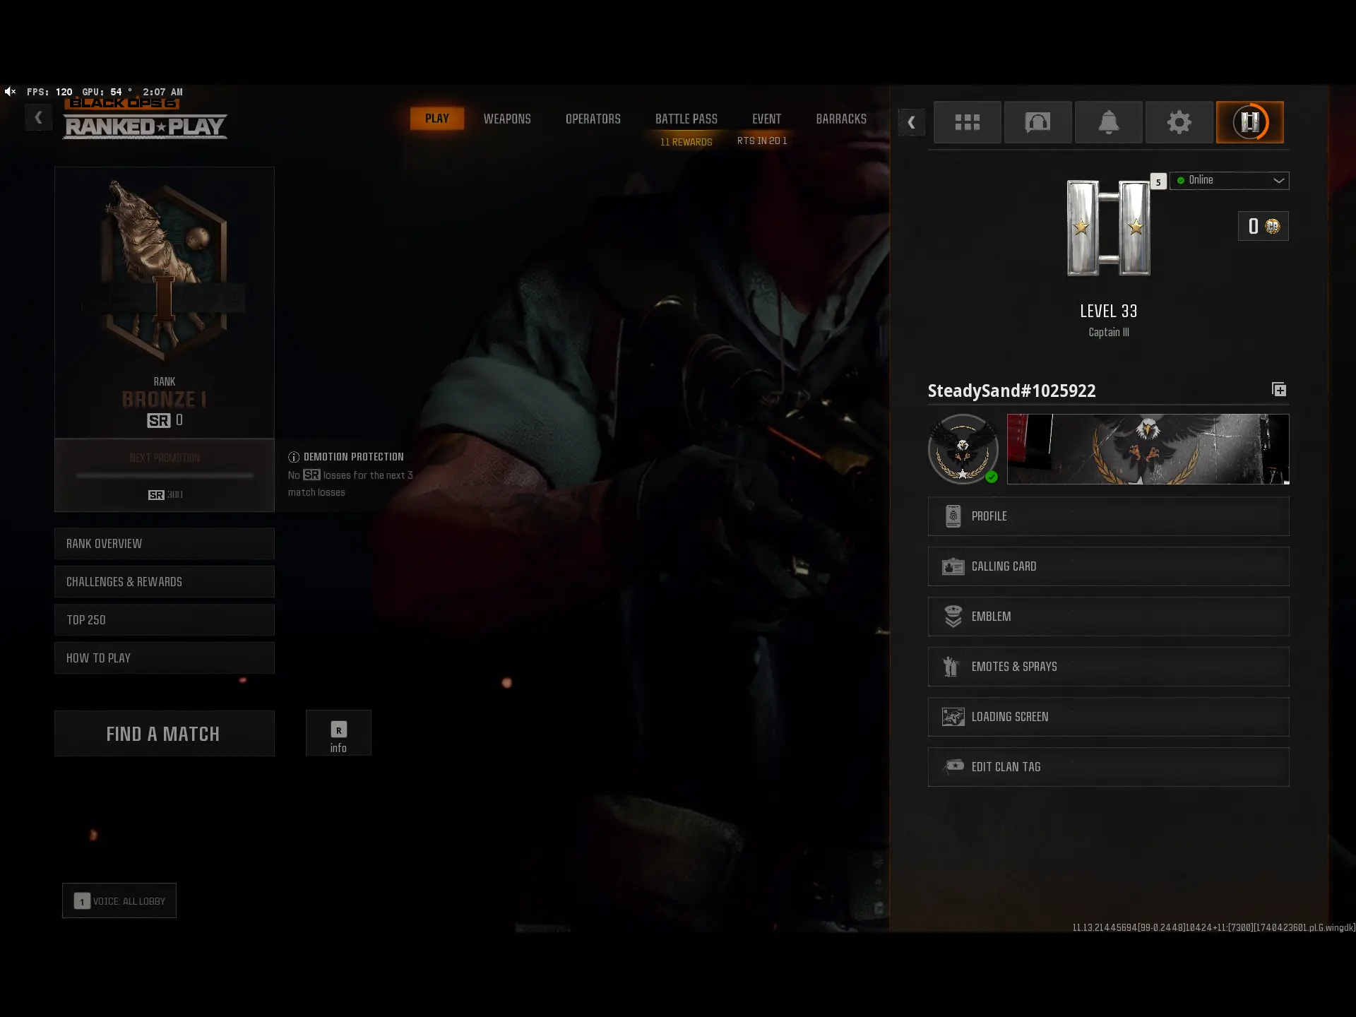Go back using top-left chevron

click(38, 117)
